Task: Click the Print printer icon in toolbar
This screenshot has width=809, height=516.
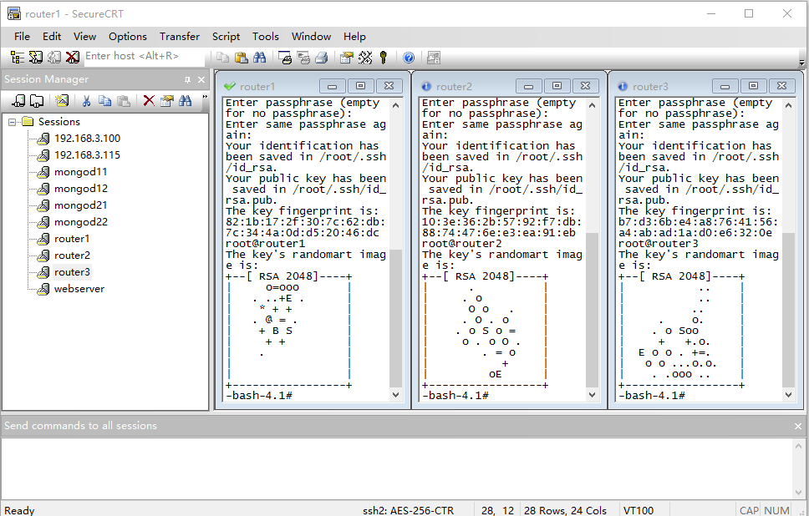Action: click(321, 57)
